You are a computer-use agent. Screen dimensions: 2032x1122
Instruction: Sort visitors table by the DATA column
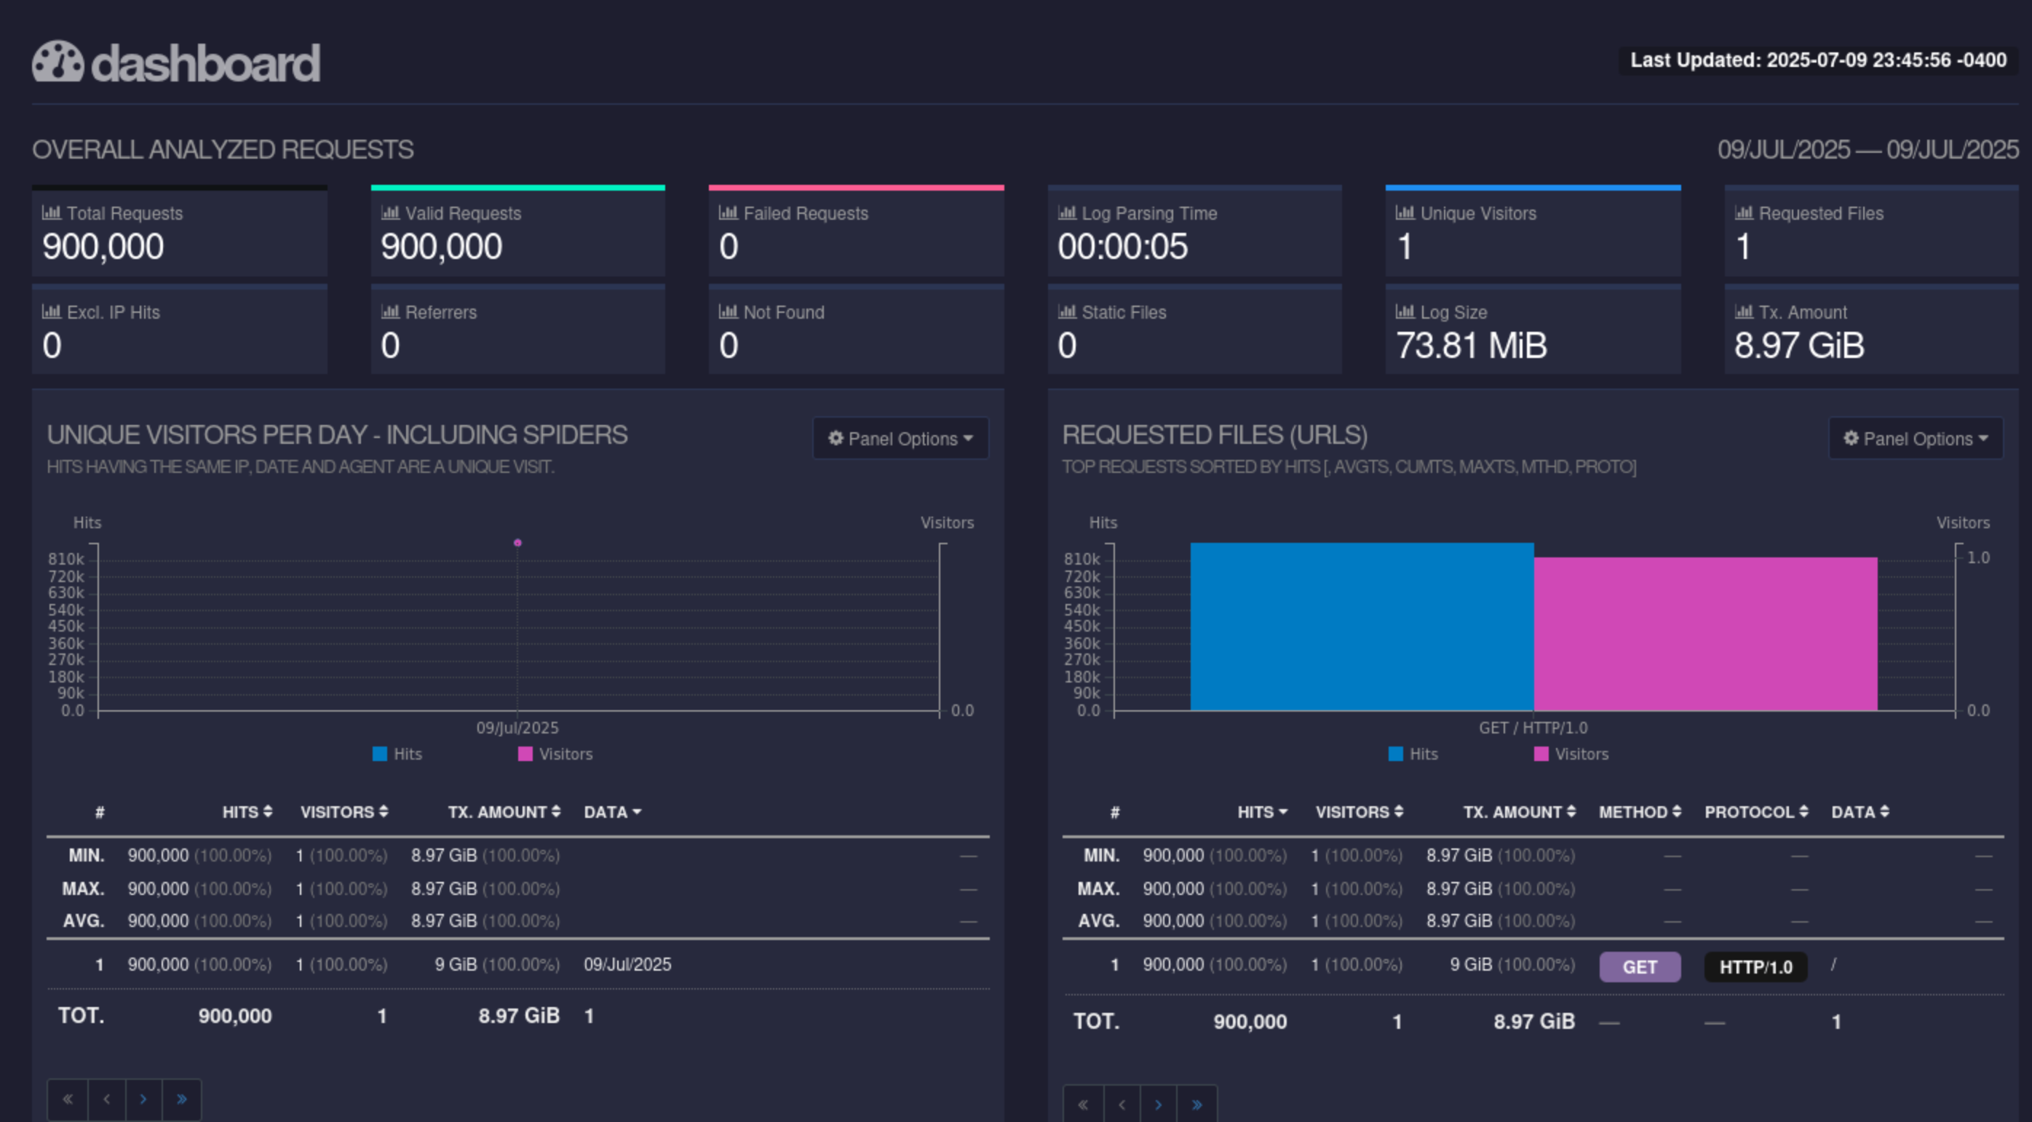click(x=612, y=812)
